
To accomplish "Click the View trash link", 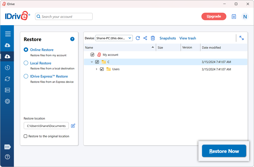I will click(x=187, y=38).
